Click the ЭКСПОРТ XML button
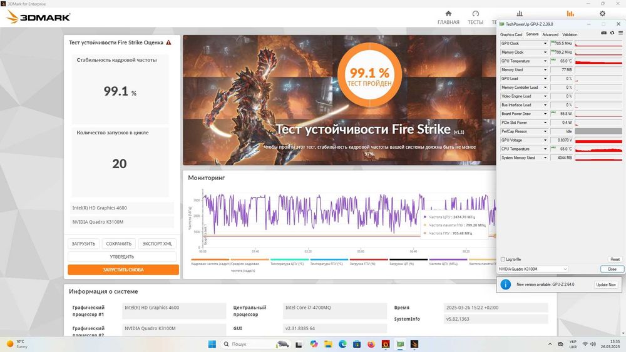This screenshot has height=352, width=626. pyautogui.click(x=157, y=244)
